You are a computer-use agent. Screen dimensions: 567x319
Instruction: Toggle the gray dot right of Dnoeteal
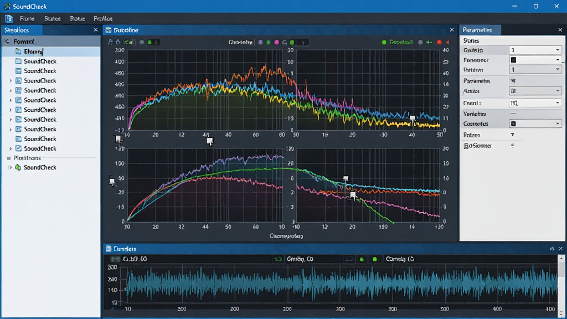(x=420, y=42)
